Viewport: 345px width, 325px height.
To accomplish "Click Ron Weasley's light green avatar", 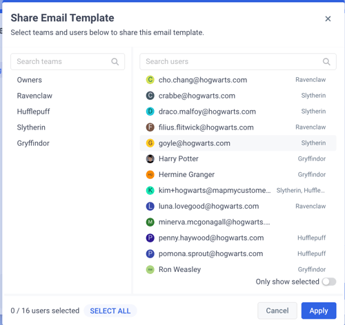I will pos(150,269).
